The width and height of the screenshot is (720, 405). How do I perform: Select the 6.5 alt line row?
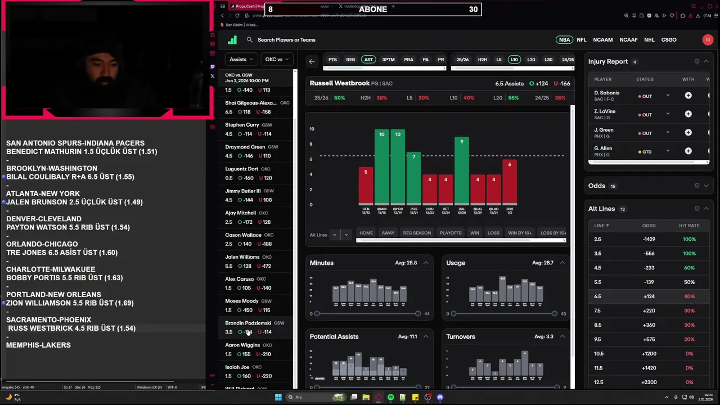[649, 296]
